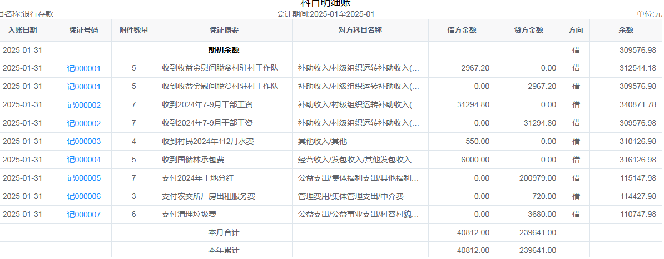The image size is (664, 259).
Task: Select the 对方科目名称 column header
Action: (360, 30)
